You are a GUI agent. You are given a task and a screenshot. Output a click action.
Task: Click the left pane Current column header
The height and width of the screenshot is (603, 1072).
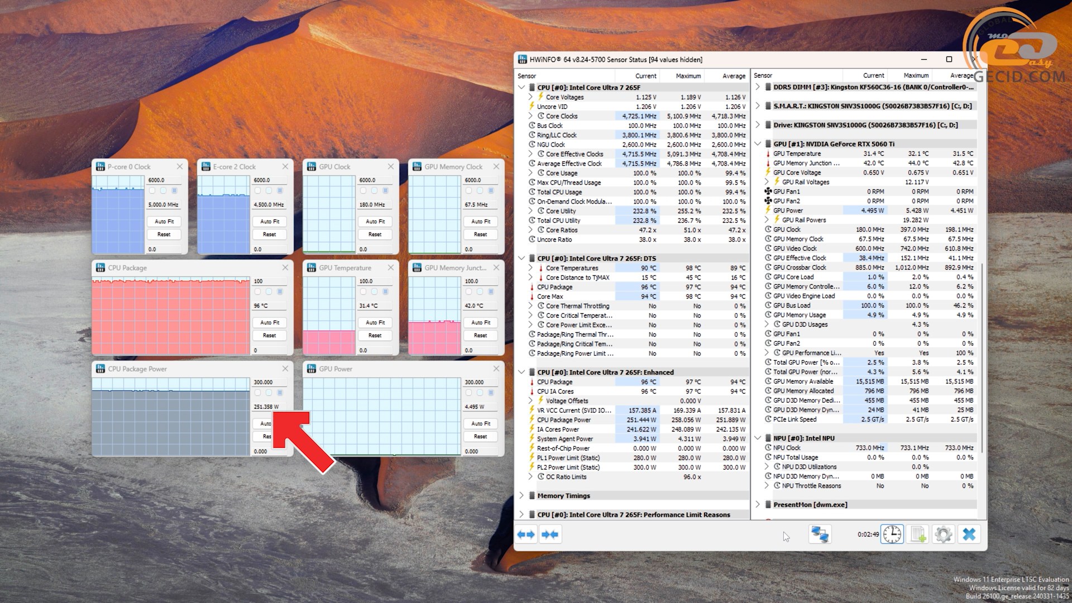pos(637,76)
